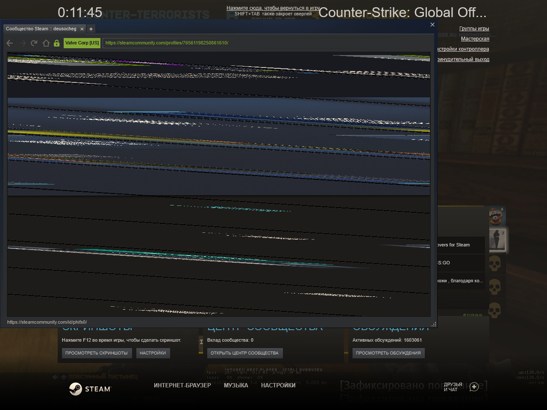Open 'МУЗЫКА' in overlay bar
This screenshot has width=547, height=410.
pyautogui.click(x=236, y=385)
